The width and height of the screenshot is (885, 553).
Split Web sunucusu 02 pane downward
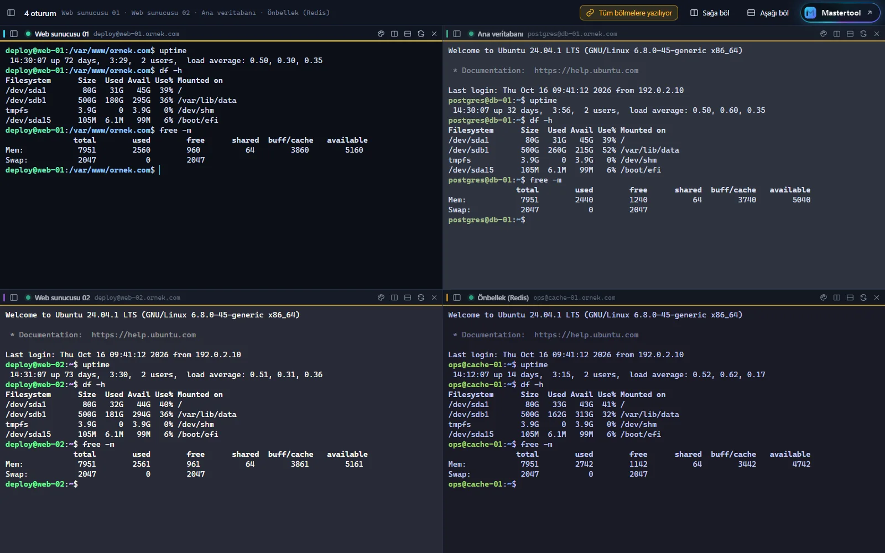click(408, 298)
